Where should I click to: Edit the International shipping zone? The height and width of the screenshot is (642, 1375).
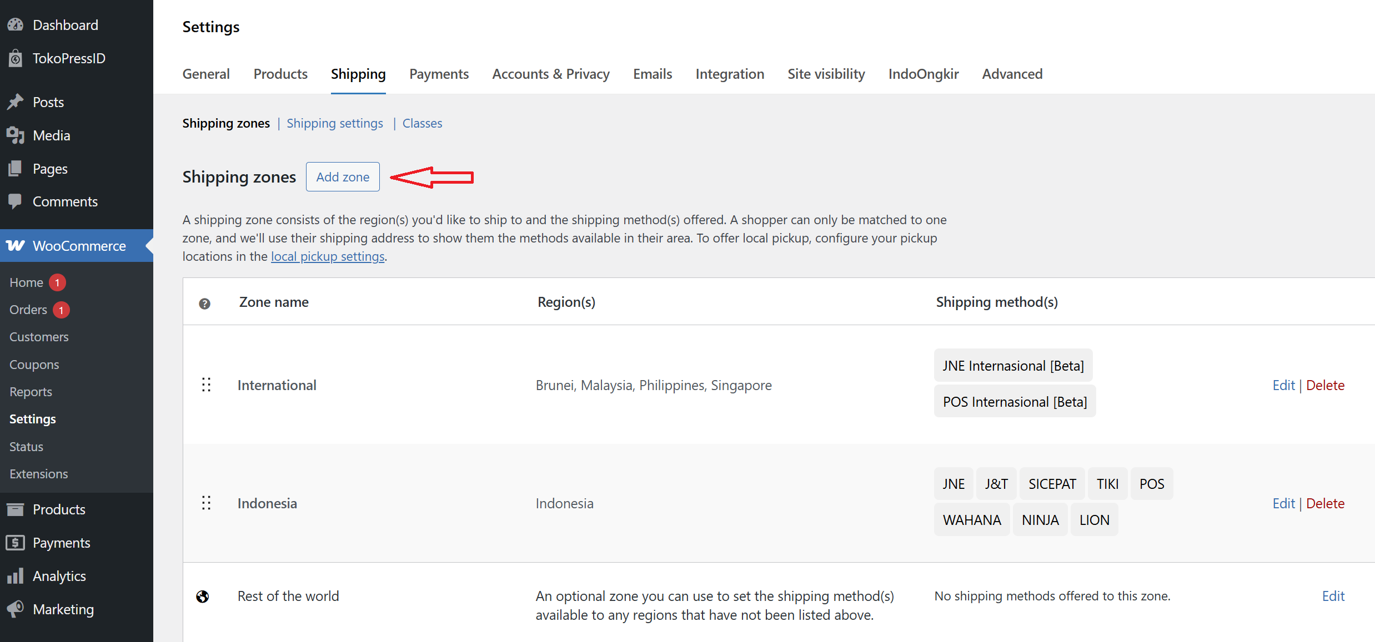(1283, 385)
